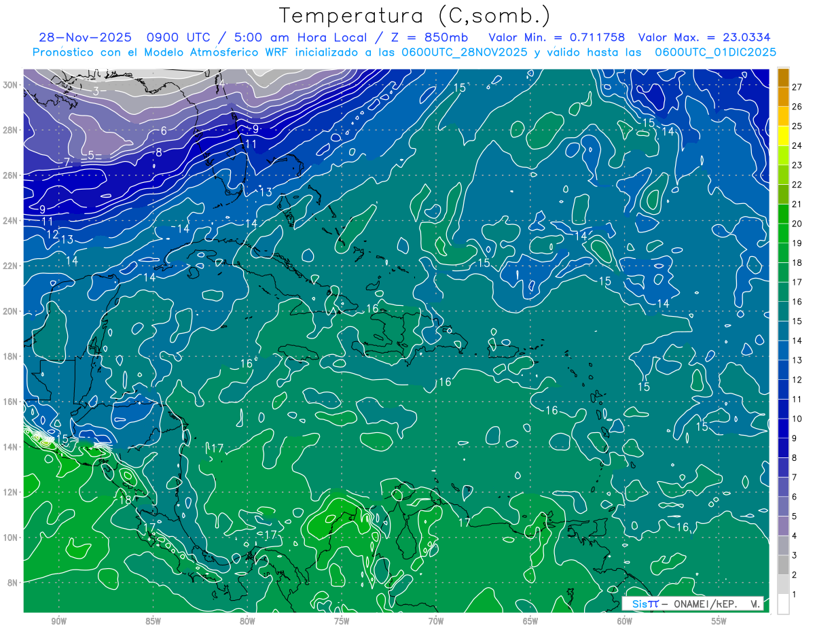Image resolution: width=815 pixels, height=630 pixels.
Task: Pick the light gray swatch between 1 and 2
Action: pyautogui.click(x=783, y=584)
